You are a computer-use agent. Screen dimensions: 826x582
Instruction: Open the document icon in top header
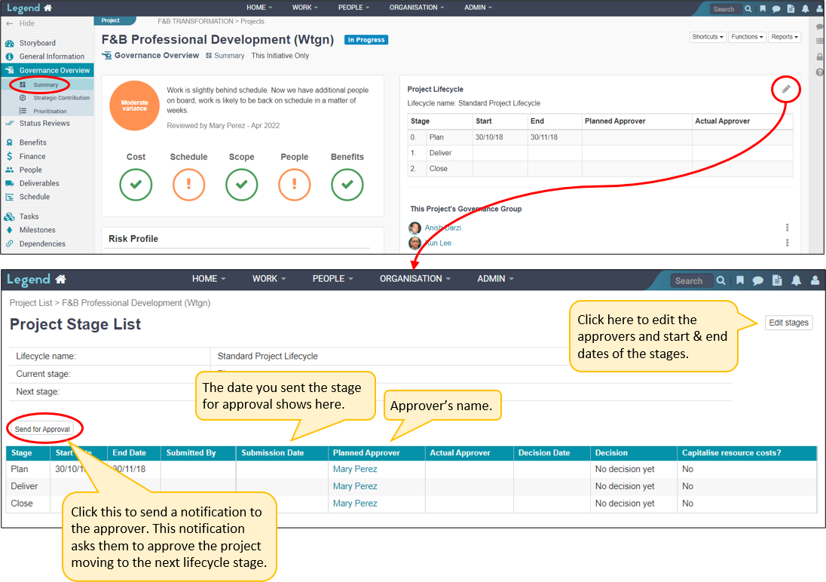coord(791,9)
